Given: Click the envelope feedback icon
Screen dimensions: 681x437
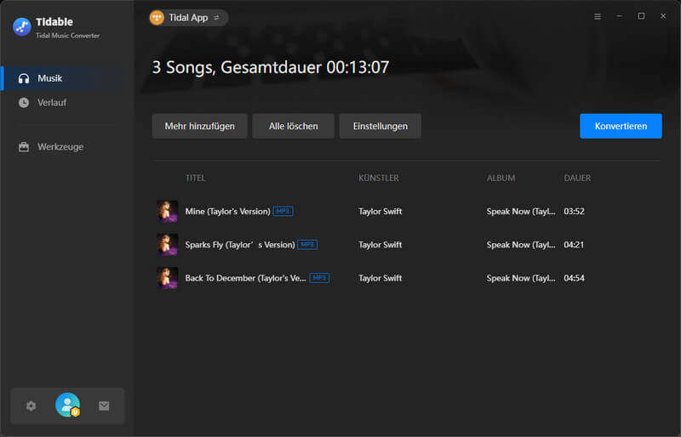Looking at the screenshot, I should coord(104,406).
